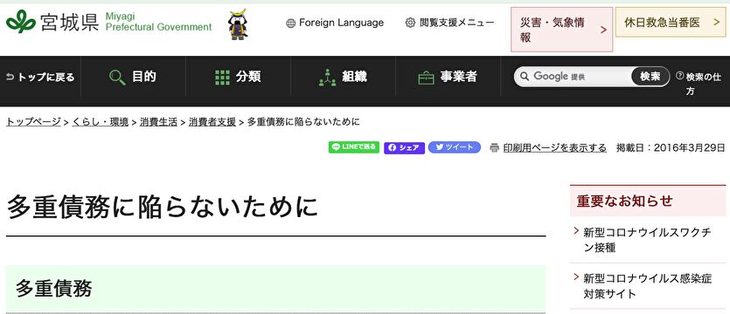The width and height of the screenshot is (730, 314).
Task: Open the 事業者 navigation menu
Action: (x=448, y=77)
